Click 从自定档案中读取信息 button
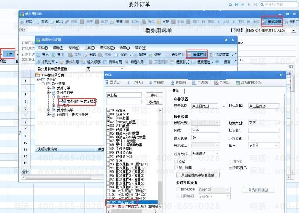The height and width of the screenshot is (213, 299). [x=198, y=175]
